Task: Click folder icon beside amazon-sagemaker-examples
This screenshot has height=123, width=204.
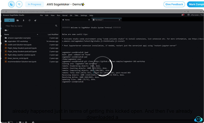Action: coord(6,38)
